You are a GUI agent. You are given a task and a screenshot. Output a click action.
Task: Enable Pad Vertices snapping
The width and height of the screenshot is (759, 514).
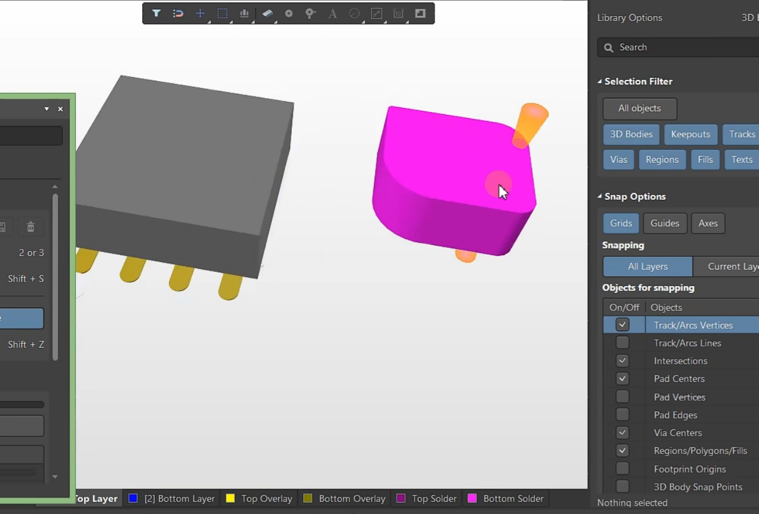click(622, 396)
